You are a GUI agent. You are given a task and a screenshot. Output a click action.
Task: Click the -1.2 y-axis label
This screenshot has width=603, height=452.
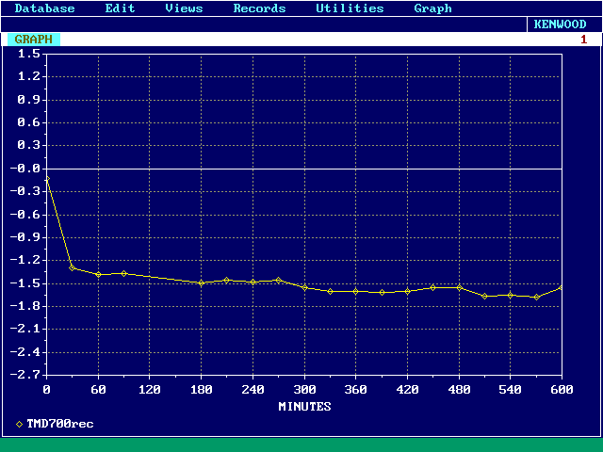point(25,260)
